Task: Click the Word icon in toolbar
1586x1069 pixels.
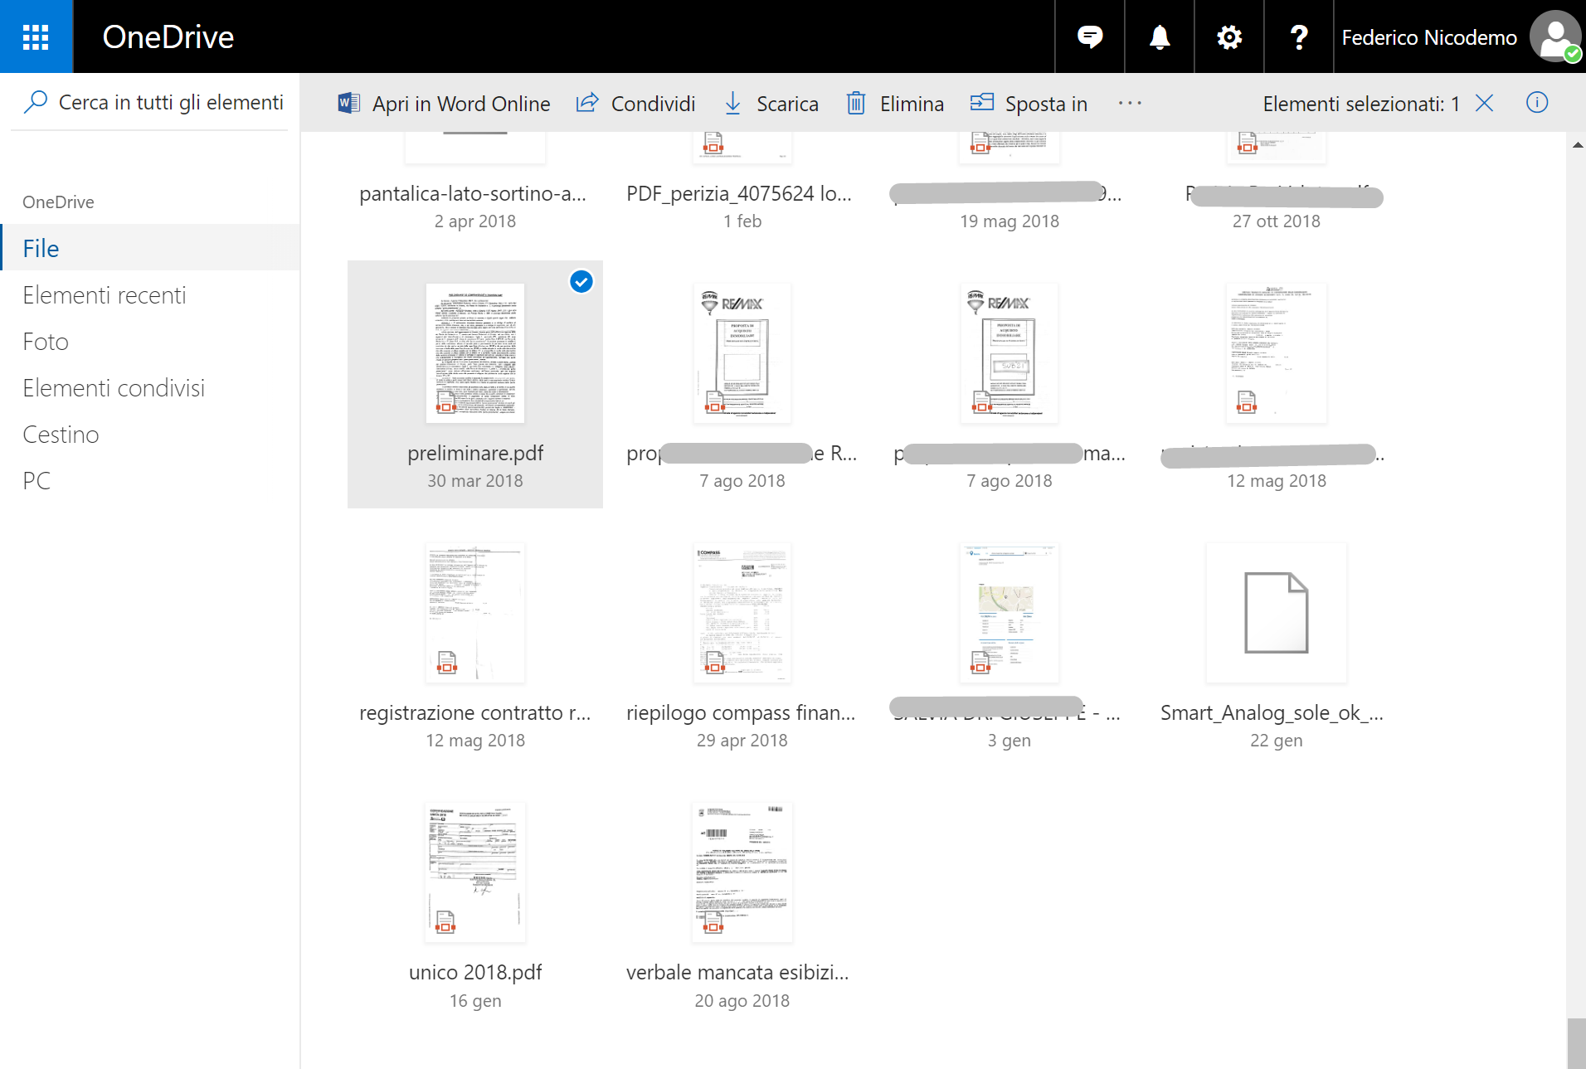Action: click(x=348, y=103)
